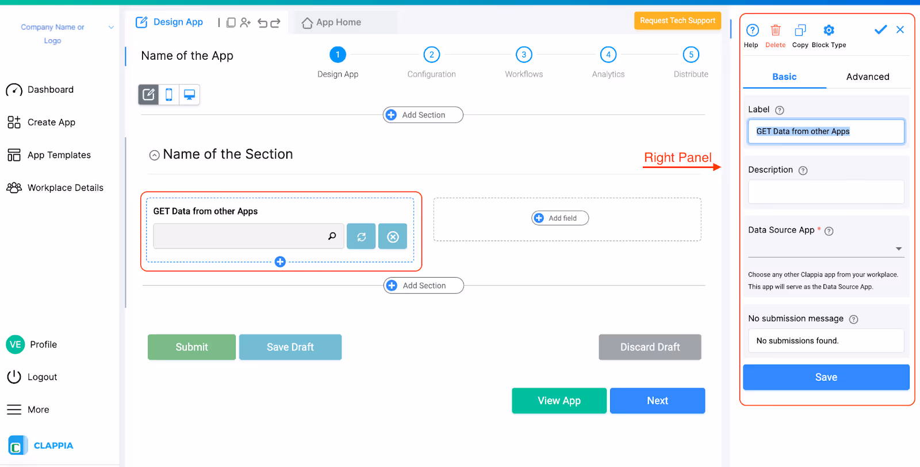Confirm with the checkmark icon

(880, 29)
